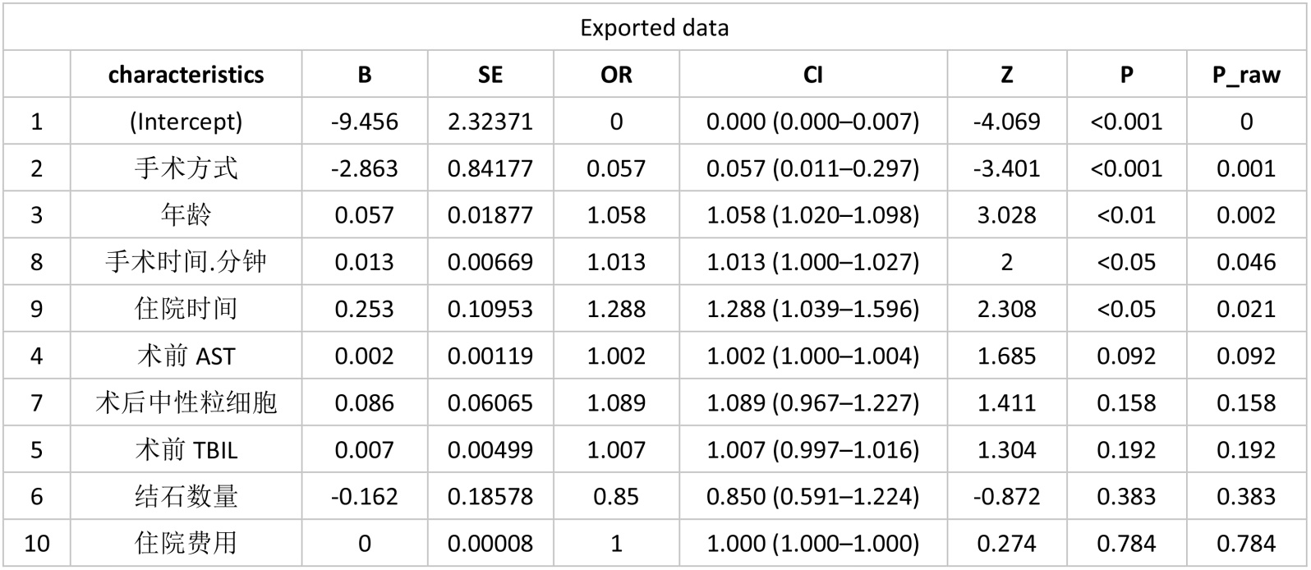Select the 'characteristics' column header
1311x570 pixels.
pos(186,75)
